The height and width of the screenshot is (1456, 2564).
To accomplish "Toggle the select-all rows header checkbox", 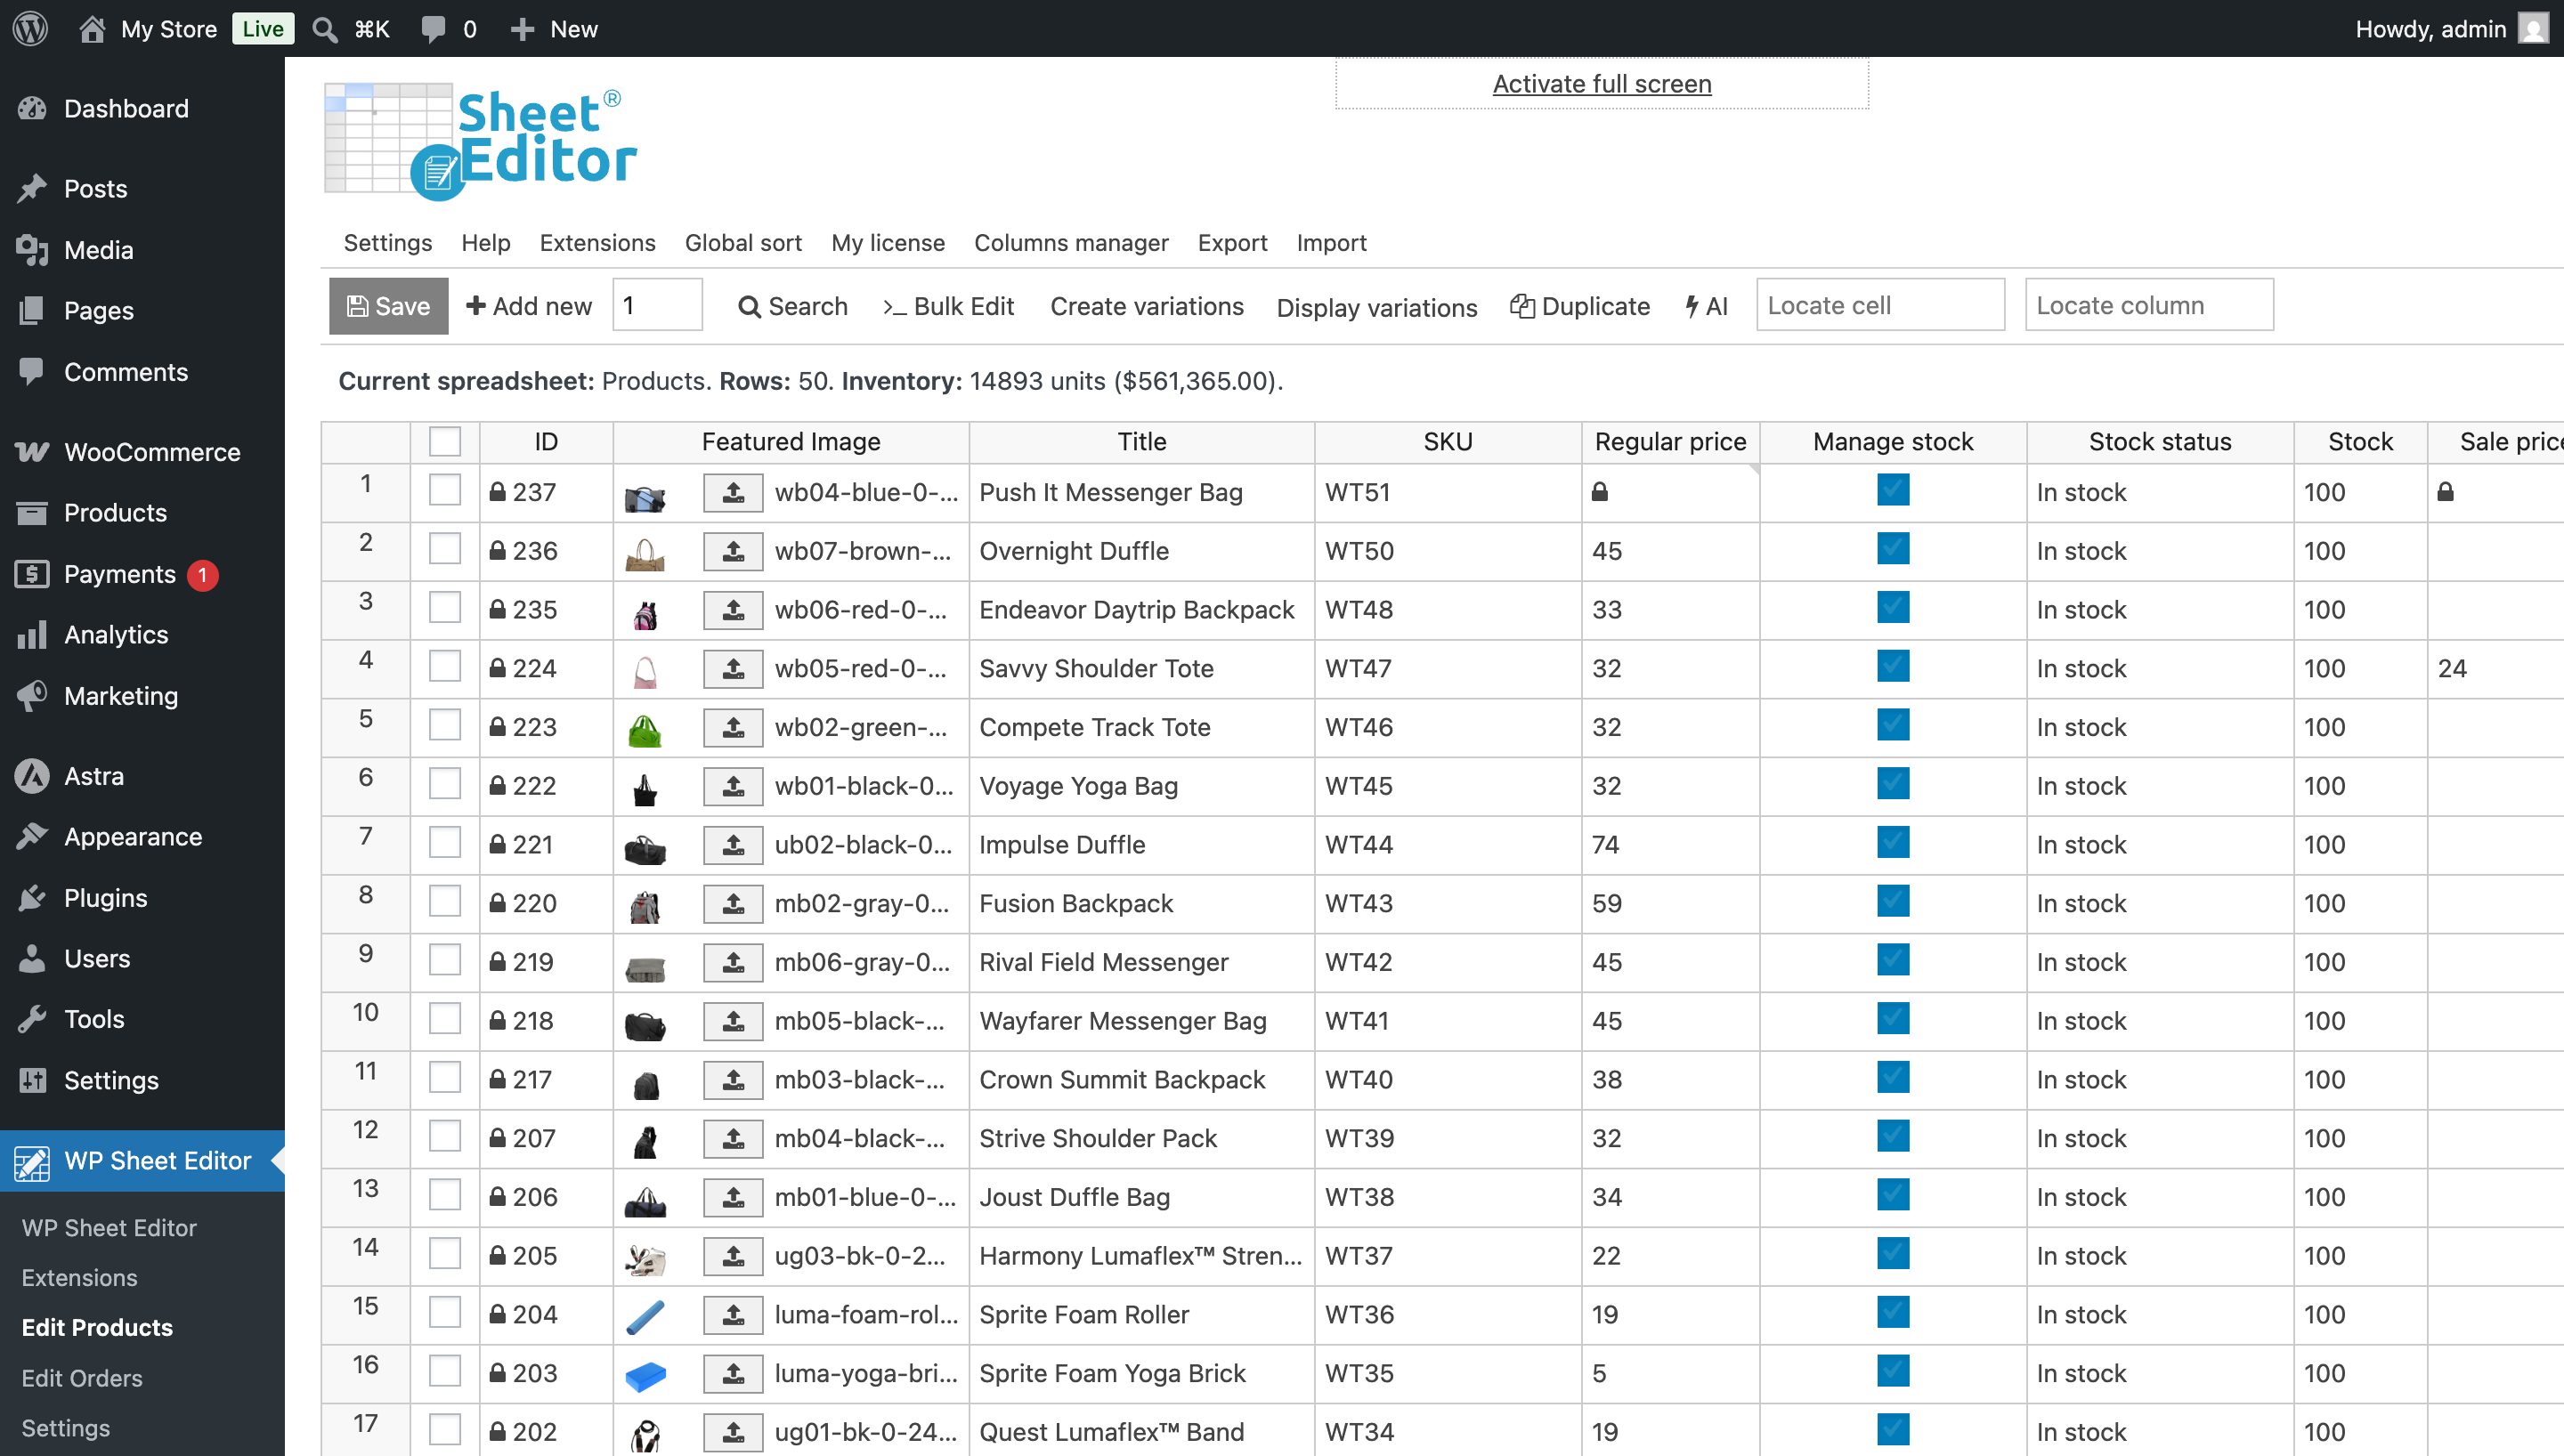I will [445, 442].
